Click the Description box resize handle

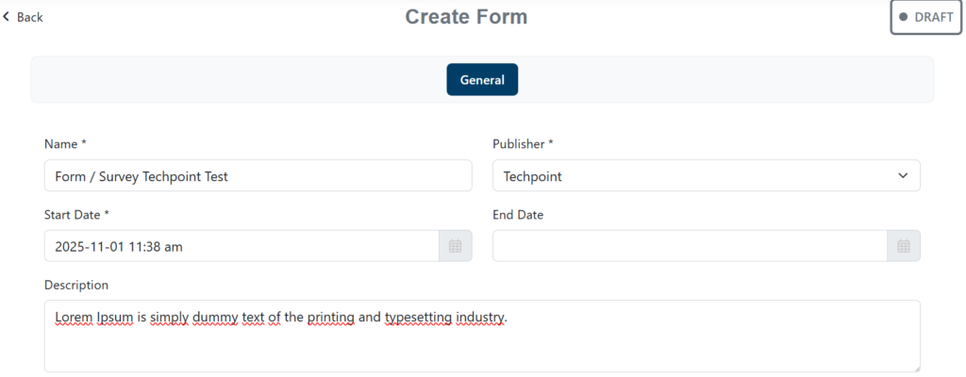pyautogui.click(x=915, y=368)
